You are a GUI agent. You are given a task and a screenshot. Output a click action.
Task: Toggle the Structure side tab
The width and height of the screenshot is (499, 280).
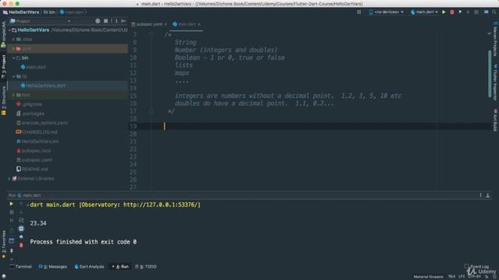(x=3, y=100)
